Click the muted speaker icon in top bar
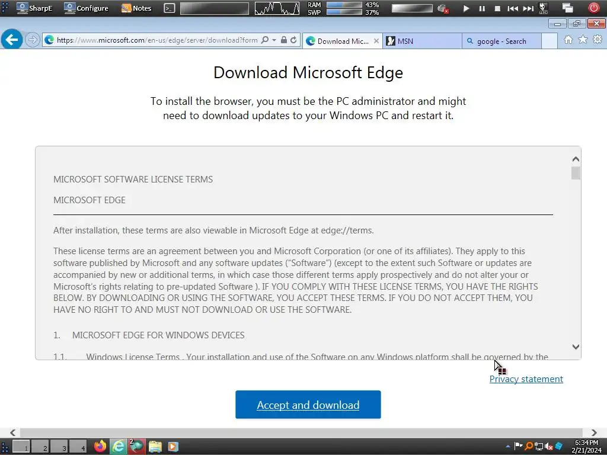 (x=442, y=8)
